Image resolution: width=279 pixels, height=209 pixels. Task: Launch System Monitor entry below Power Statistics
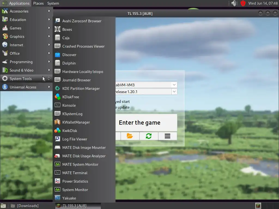(x=84, y=190)
